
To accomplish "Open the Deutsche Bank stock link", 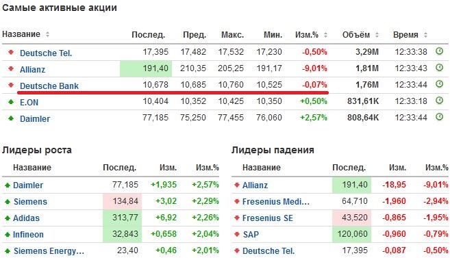I will coord(49,86).
